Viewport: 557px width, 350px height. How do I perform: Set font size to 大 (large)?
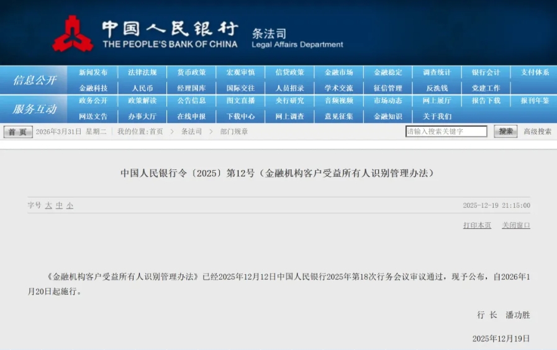tap(48, 205)
